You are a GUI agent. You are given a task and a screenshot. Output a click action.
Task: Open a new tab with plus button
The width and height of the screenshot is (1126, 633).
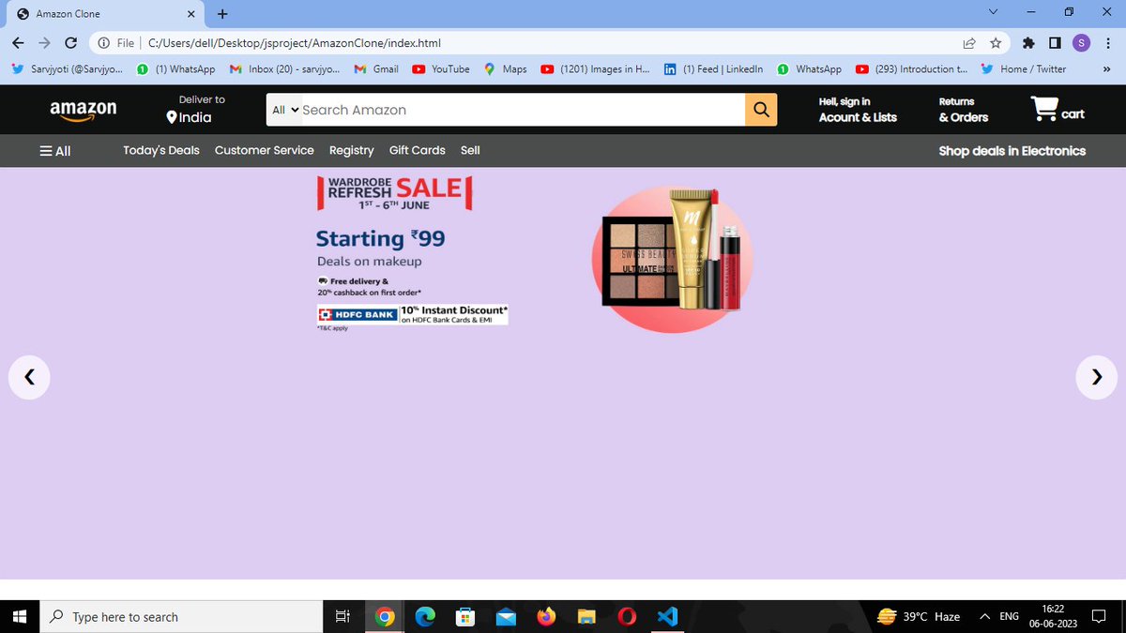click(x=222, y=14)
